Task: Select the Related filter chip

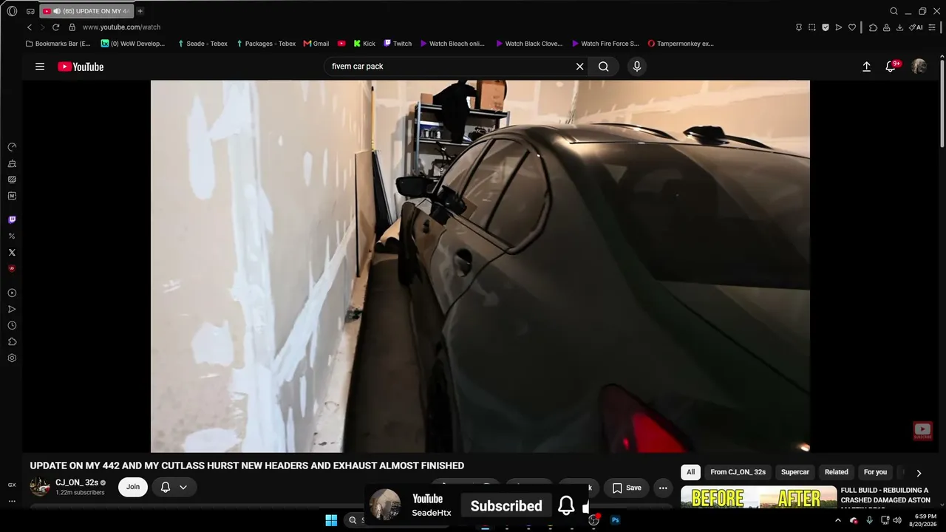Action: coord(837,472)
